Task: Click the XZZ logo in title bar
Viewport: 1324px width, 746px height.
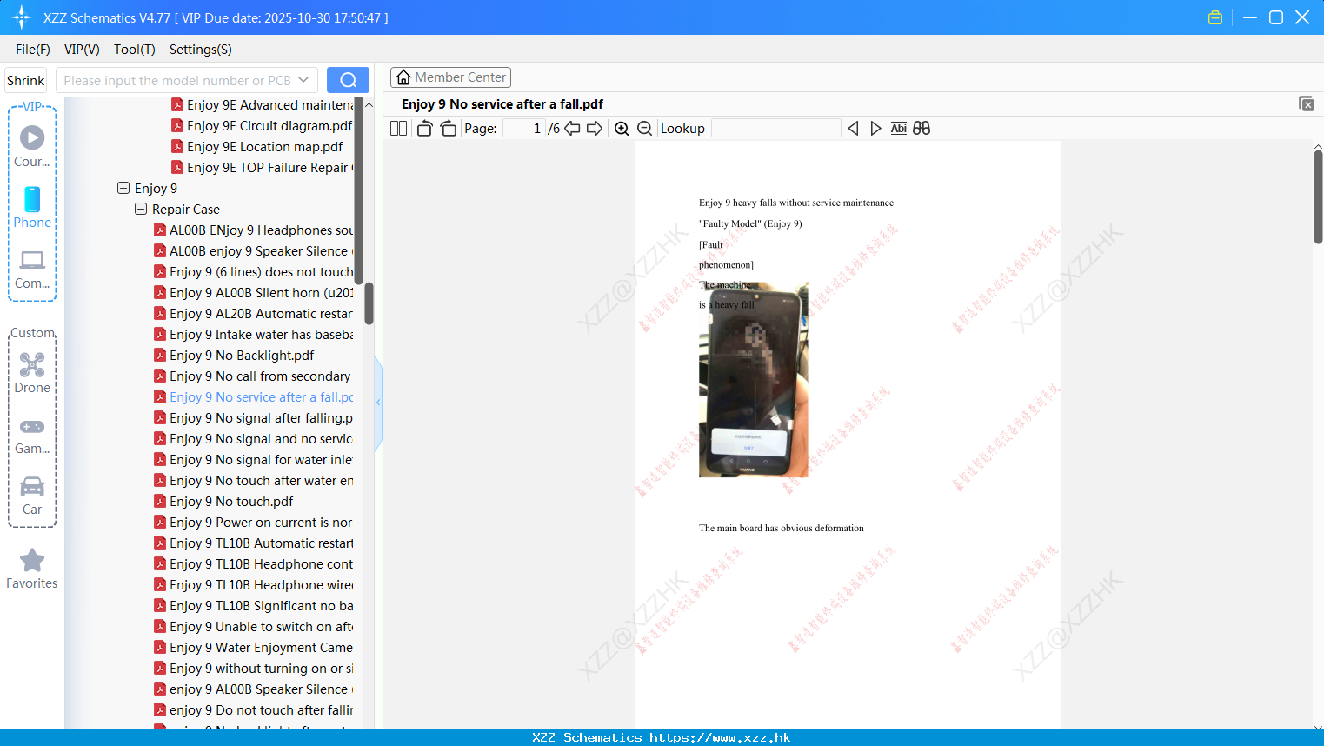Action: (22, 17)
